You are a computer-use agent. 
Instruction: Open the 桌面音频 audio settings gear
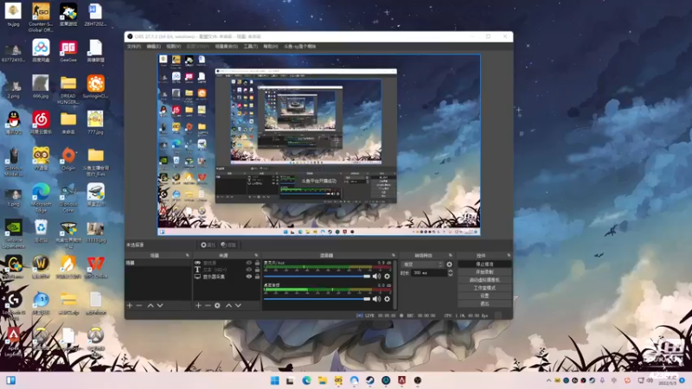(387, 298)
